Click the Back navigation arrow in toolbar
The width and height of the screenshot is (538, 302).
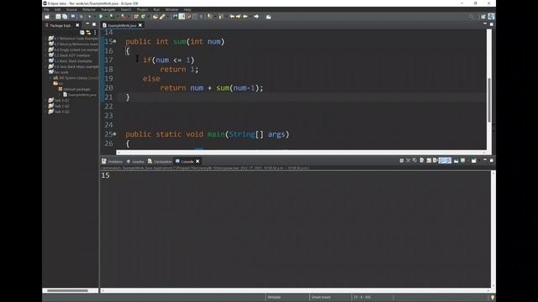[245, 17]
